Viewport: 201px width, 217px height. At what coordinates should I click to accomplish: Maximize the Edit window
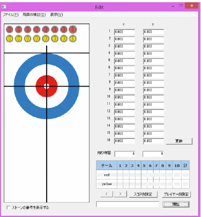click(181, 6)
